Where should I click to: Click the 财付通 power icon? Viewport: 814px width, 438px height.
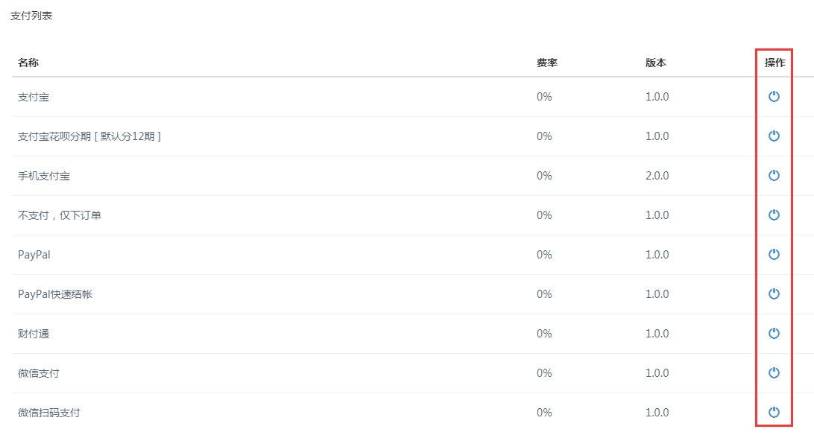pos(774,333)
